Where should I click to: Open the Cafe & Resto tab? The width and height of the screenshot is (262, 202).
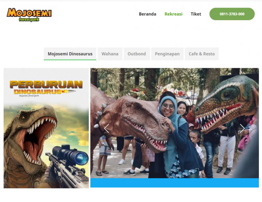tap(202, 54)
